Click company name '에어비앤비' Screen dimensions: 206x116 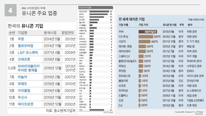point(124,51)
